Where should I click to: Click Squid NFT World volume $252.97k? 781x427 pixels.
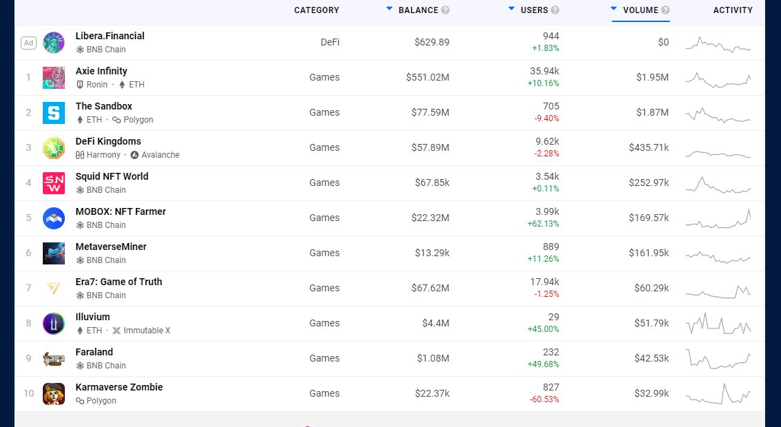(649, 183)
